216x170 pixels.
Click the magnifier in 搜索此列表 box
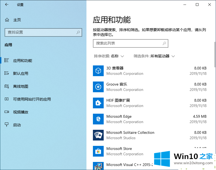tap(164, 43)
